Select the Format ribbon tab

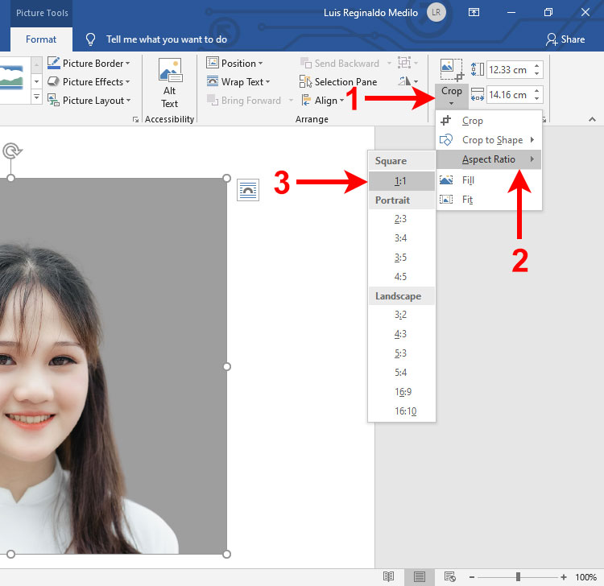[x=41, y=39]
